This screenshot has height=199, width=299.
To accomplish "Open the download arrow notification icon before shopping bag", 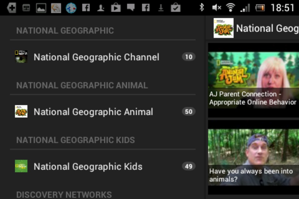I will pos(161,8).
